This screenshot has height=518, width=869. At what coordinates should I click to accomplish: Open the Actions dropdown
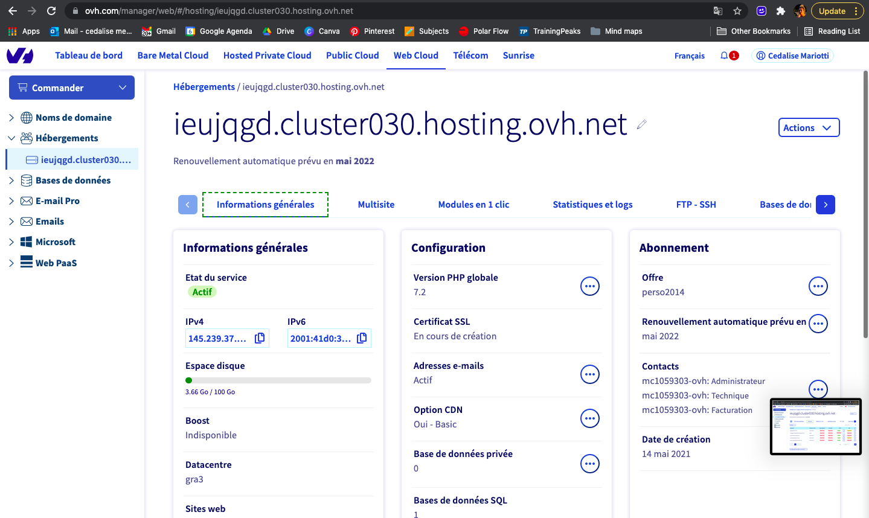tap(809, 127)
